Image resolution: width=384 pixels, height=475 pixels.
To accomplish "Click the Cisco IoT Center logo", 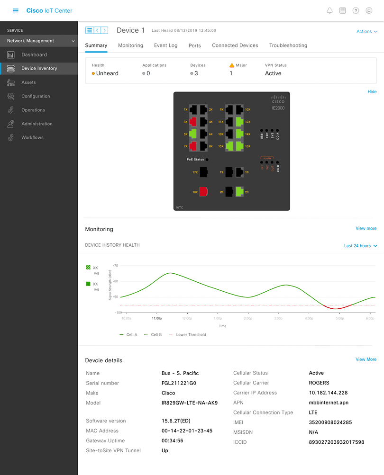I will click(49, 10).
